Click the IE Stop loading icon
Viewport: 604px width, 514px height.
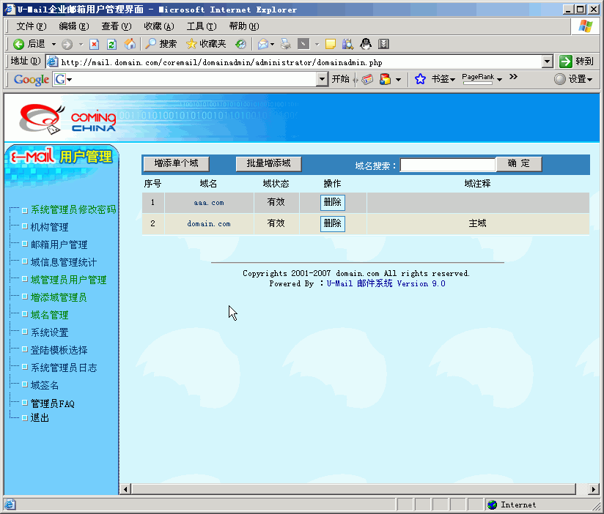(x=95, y=44)
